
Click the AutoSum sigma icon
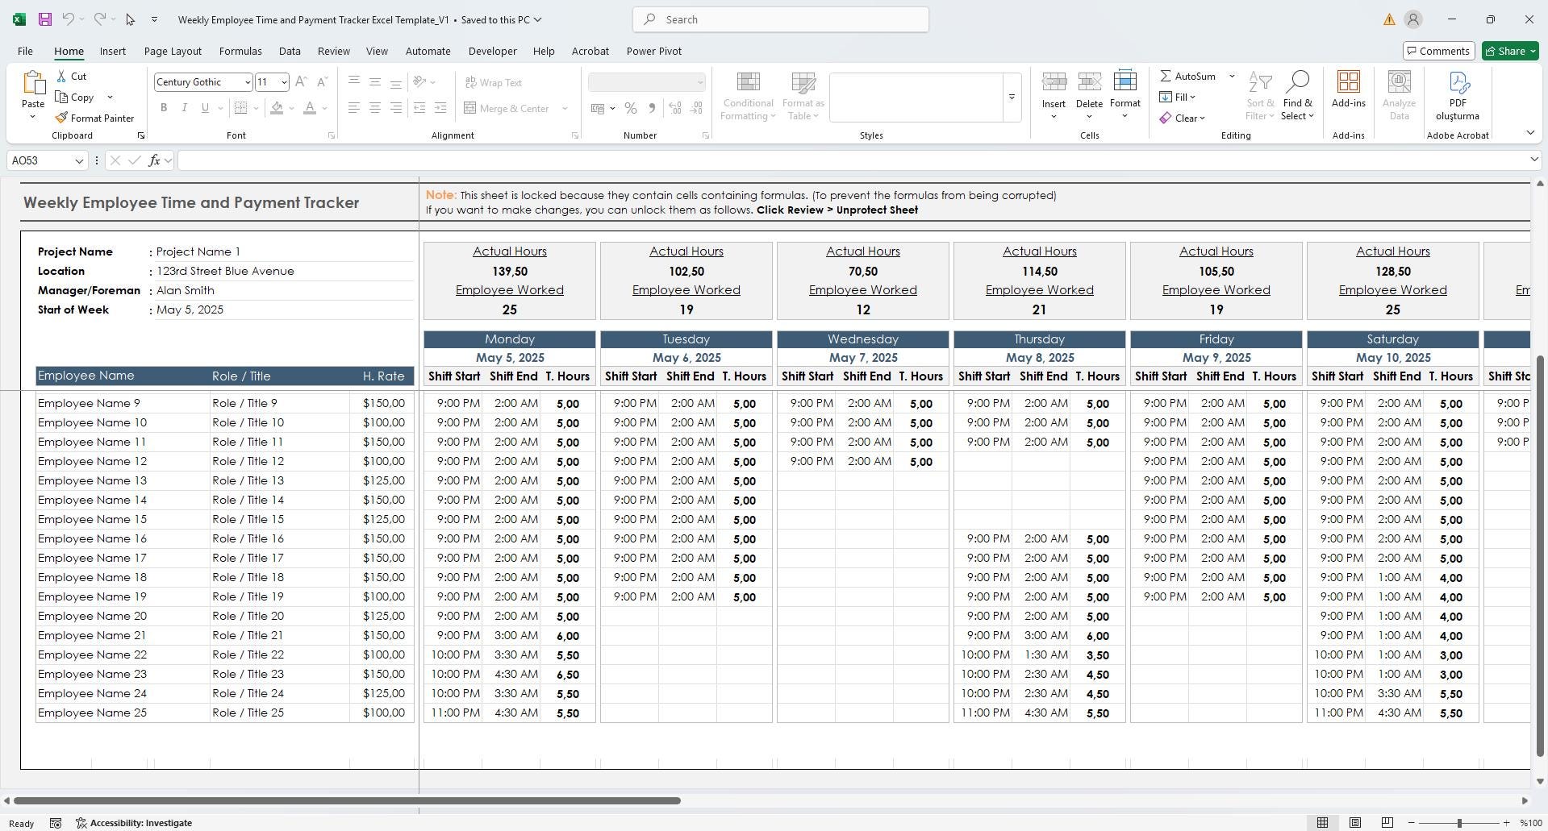[x=1166, y=76]
